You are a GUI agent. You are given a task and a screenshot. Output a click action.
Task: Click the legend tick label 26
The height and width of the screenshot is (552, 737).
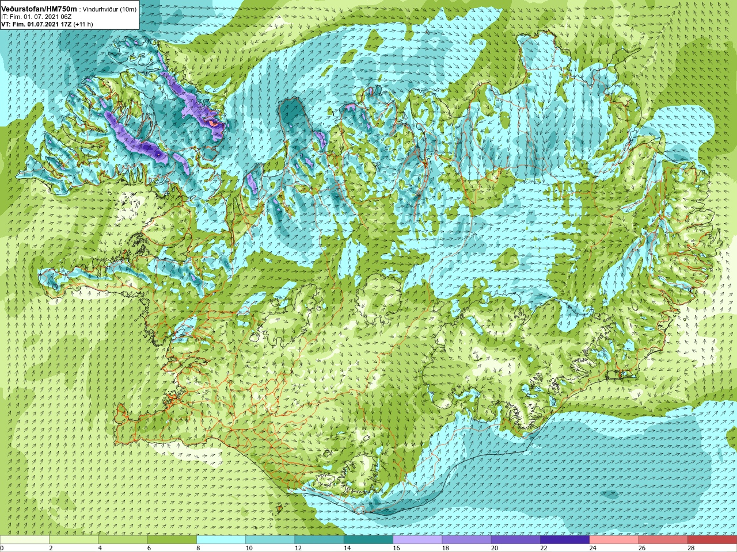[642, 548]
